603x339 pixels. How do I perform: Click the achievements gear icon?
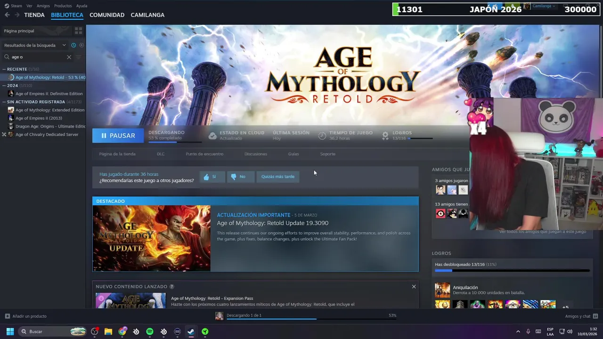(385, 136)
